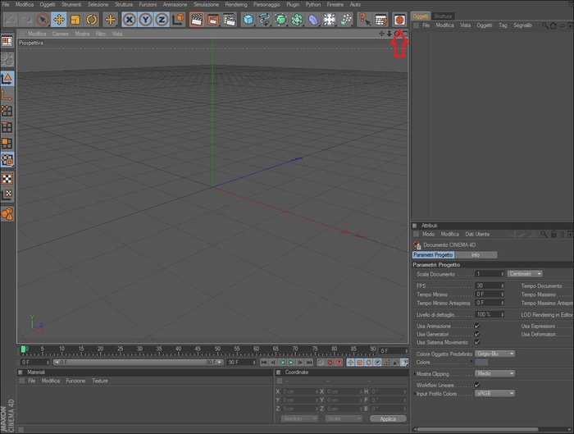Open the Assoluto coordinate mode dropdown
Viewport: 574px width, 434px height.
299,418
